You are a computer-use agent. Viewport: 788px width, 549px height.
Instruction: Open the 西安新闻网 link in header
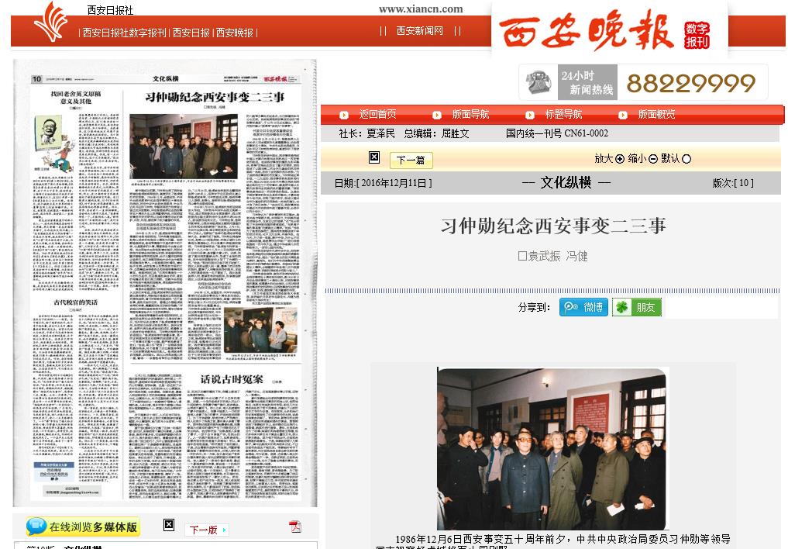pyautogui.click(x=419, y=31)
